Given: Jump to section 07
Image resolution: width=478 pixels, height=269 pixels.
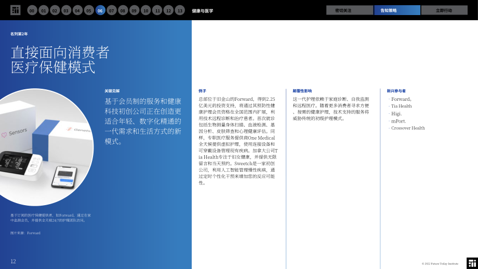Looking at the screenshot, I should coord(112,10).
